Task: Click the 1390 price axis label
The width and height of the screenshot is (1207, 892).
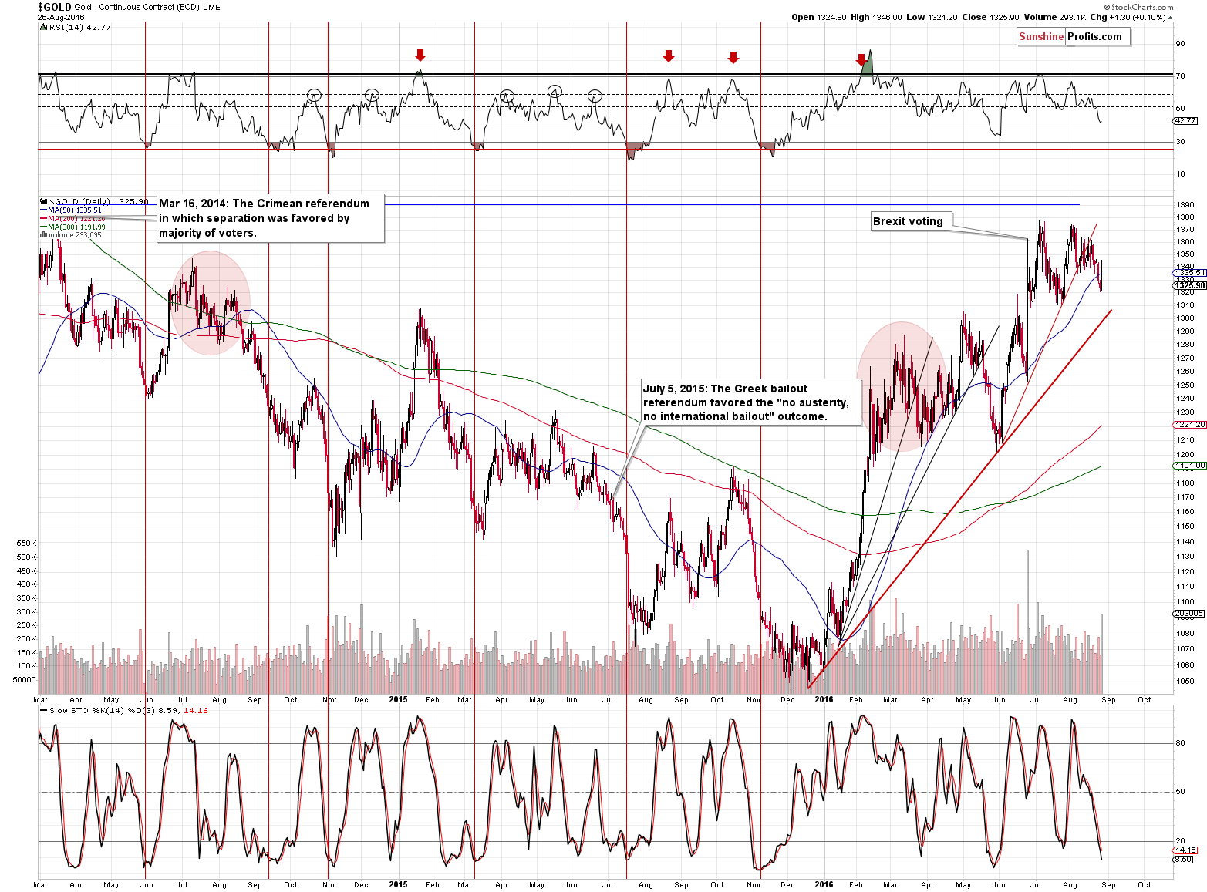Action: point(1185,204)
